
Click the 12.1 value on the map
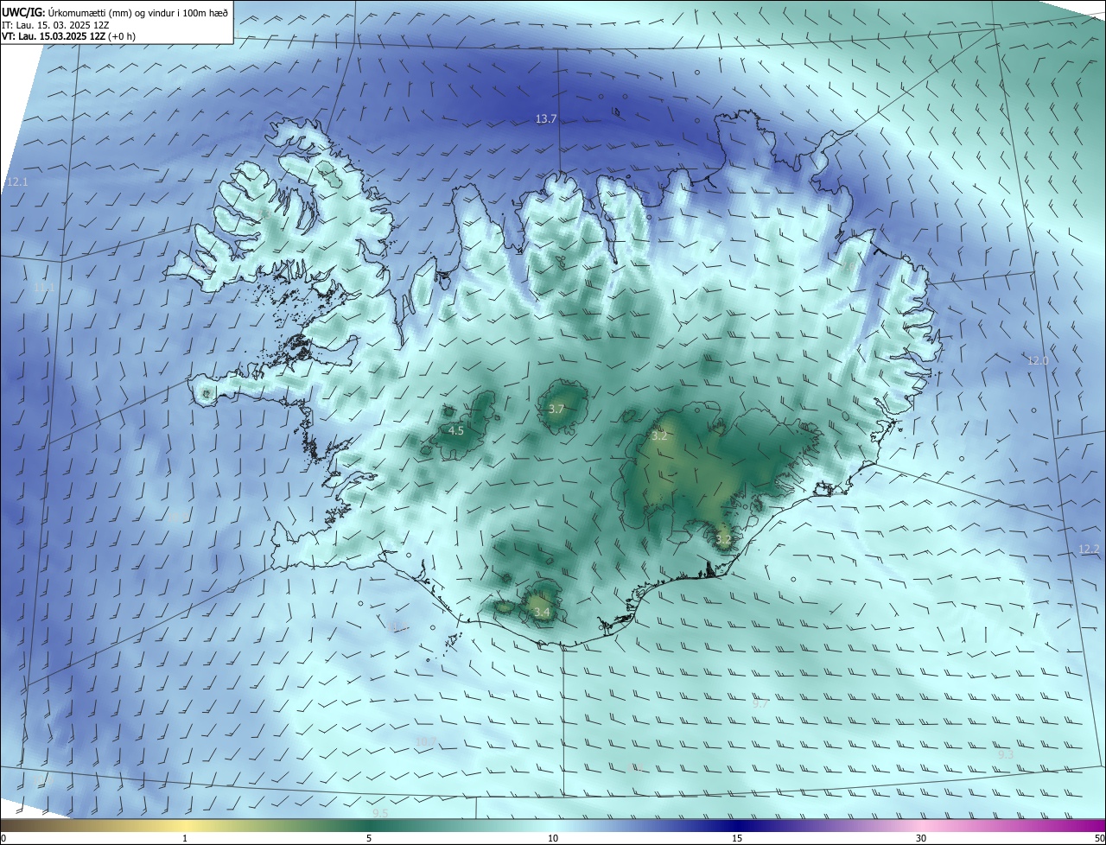pyautogui.click(x=17, y=182)
